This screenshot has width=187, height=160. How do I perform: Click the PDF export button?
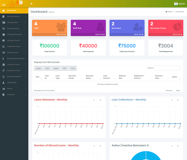point(64,68)
